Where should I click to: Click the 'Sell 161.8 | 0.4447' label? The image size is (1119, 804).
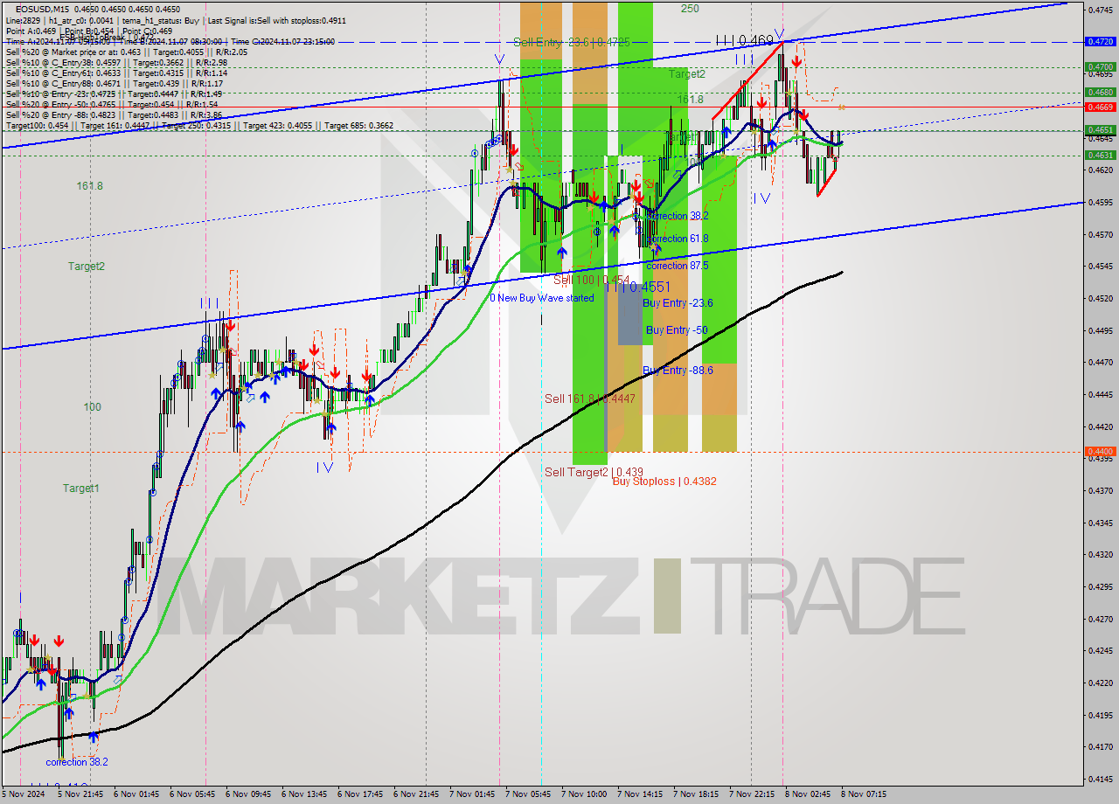click(590, 399)
